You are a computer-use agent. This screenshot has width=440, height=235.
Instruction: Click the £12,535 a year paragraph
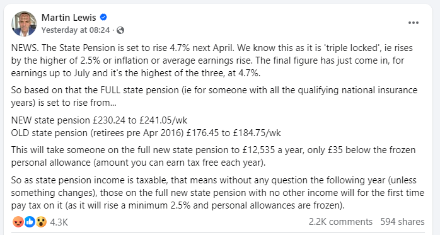[213, 156]
